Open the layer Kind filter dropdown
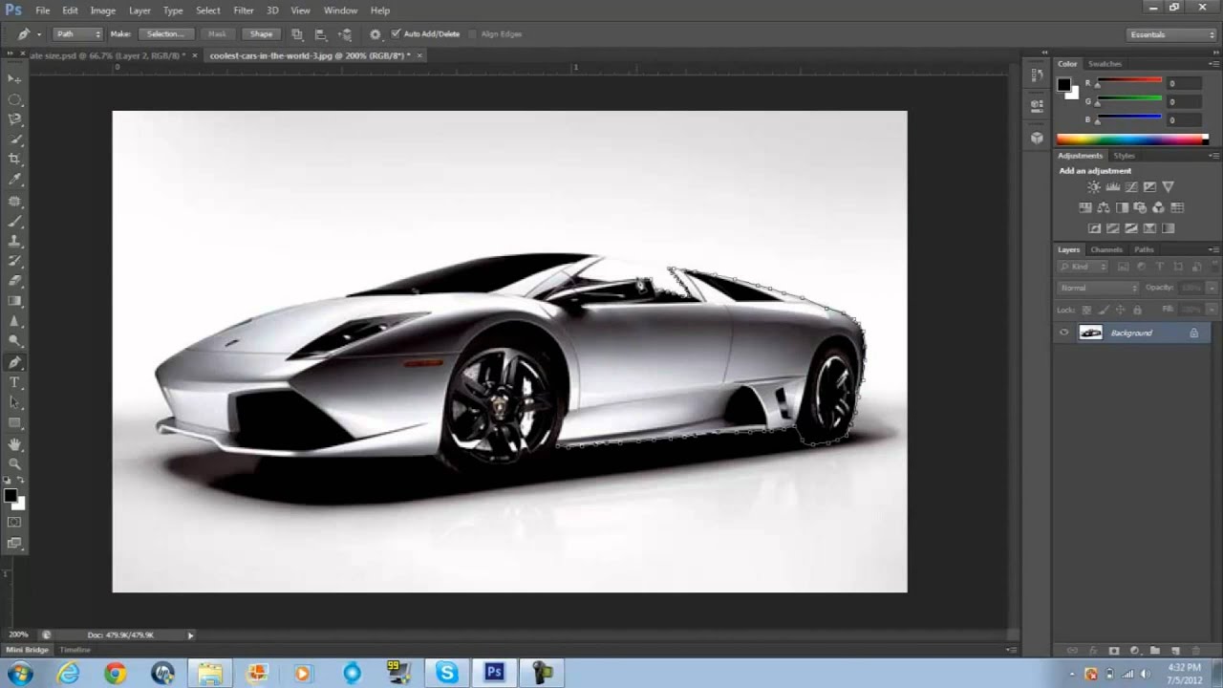Image resolution: width=1223 pixels, height=688 pixels. pyautogui.click(x=1084, y=267)
